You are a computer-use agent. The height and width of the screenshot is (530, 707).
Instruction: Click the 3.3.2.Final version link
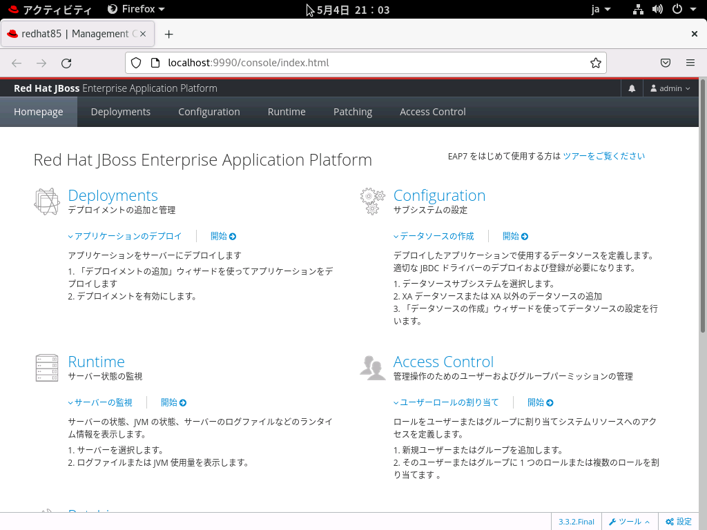point(577,522)
